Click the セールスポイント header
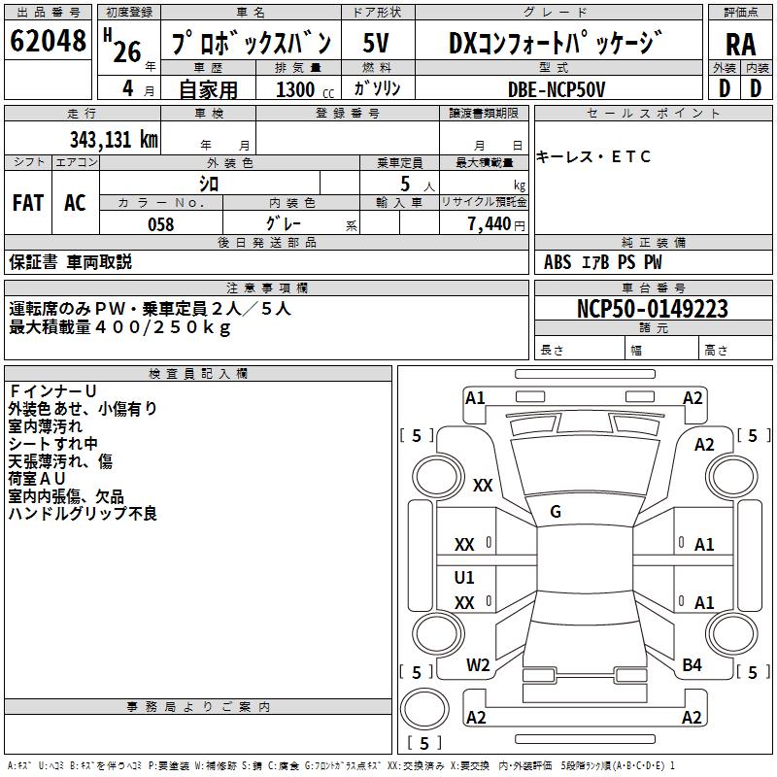 653,113
